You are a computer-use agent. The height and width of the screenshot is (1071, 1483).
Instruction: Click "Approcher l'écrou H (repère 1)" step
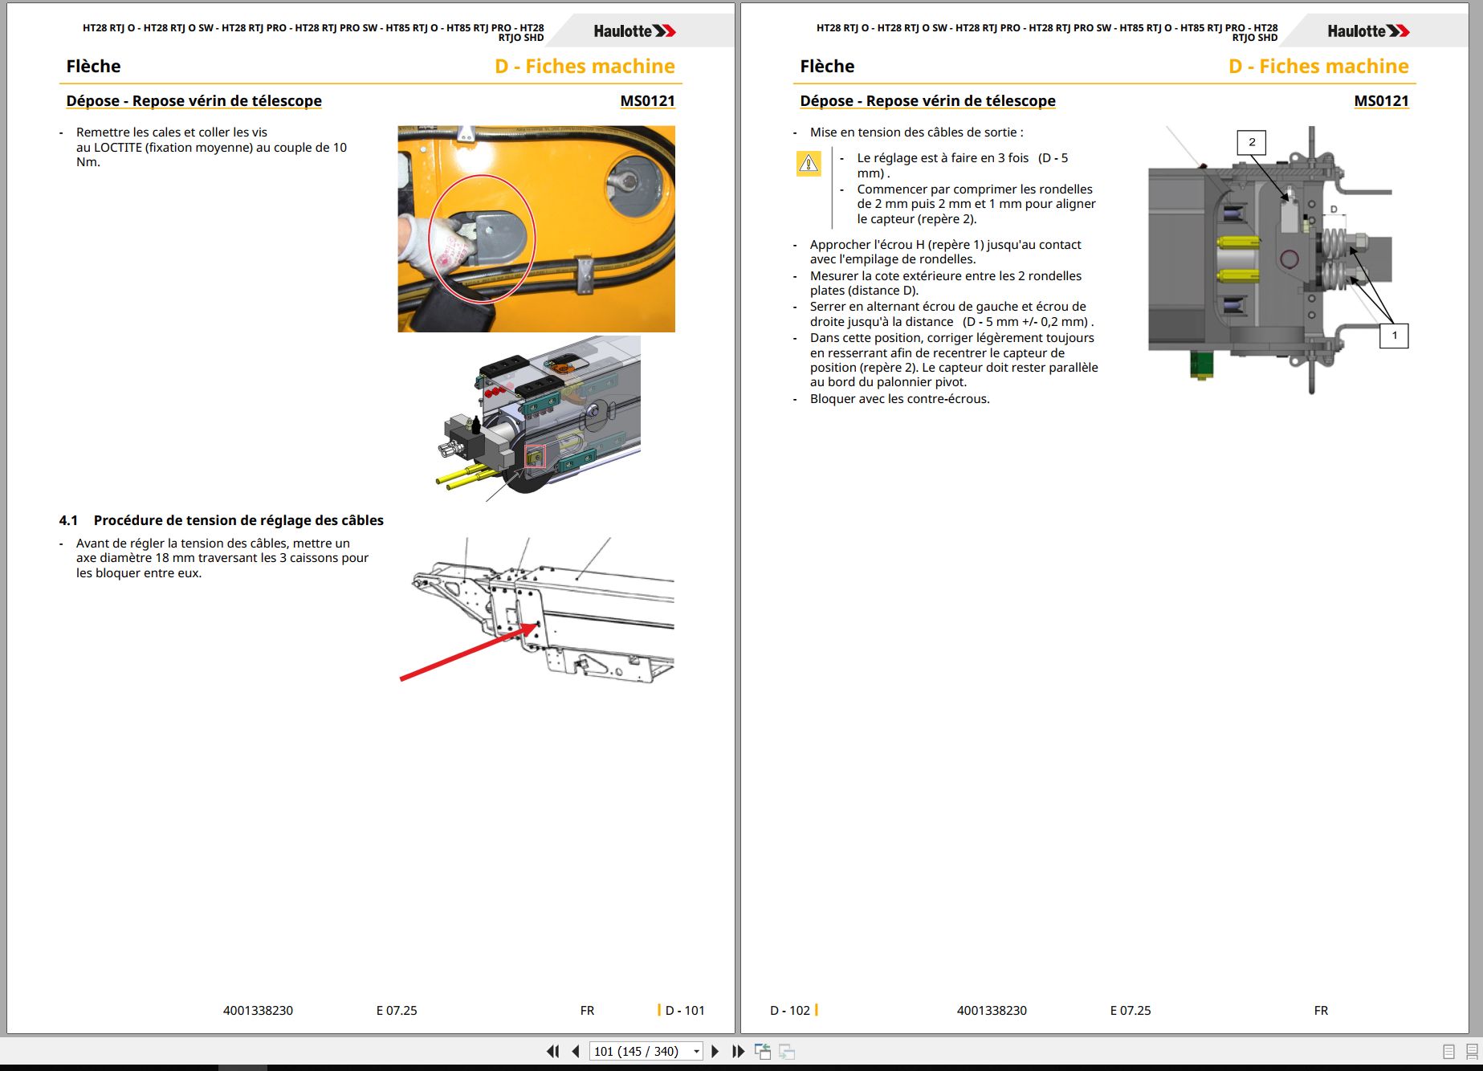pos(946,252)
